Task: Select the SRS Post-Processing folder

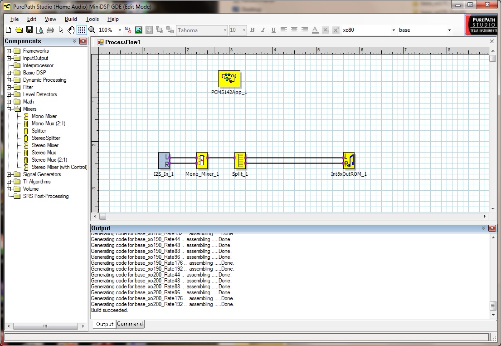Action: click(x=46, y=196)
